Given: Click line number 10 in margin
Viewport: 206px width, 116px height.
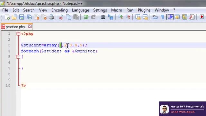Looking at the screenshot, I should click(8, 86).
